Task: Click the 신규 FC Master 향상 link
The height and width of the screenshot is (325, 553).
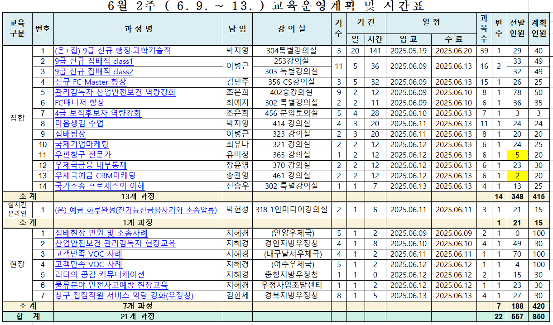Action: tap(90, 82)
